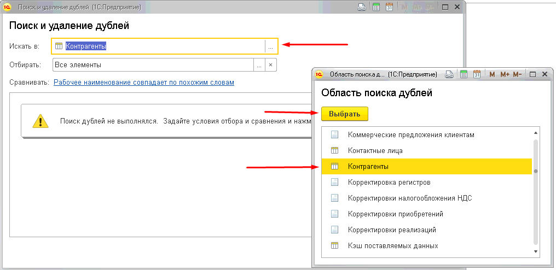Select Кэш поставляемых данных row
The image size is (556, 270).
pos(426,245)
